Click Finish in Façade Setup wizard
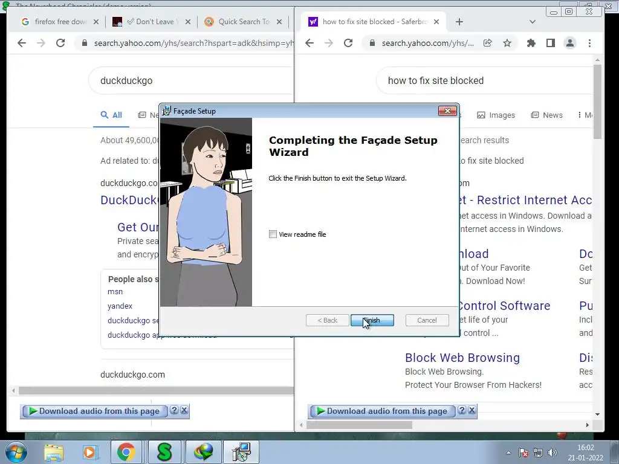Viewport: 619px width, 464px height. (372, 320)
